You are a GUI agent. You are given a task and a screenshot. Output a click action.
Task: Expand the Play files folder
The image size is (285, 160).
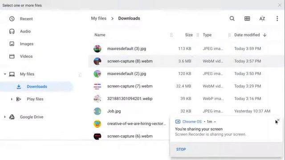point(12,99)
